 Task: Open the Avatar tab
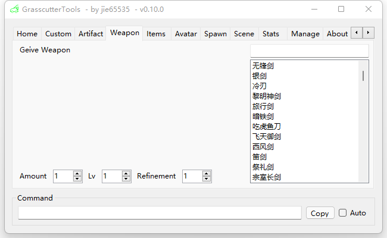click(186, 34)
